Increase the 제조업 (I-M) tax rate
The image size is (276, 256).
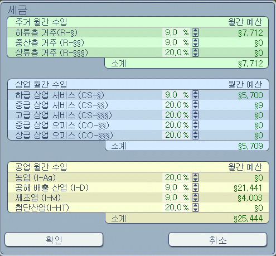tap(195, 195)
